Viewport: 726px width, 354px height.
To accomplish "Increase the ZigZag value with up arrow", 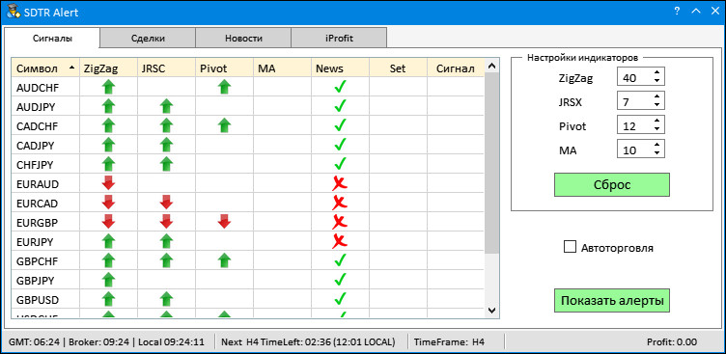I will tap(656, 73).
